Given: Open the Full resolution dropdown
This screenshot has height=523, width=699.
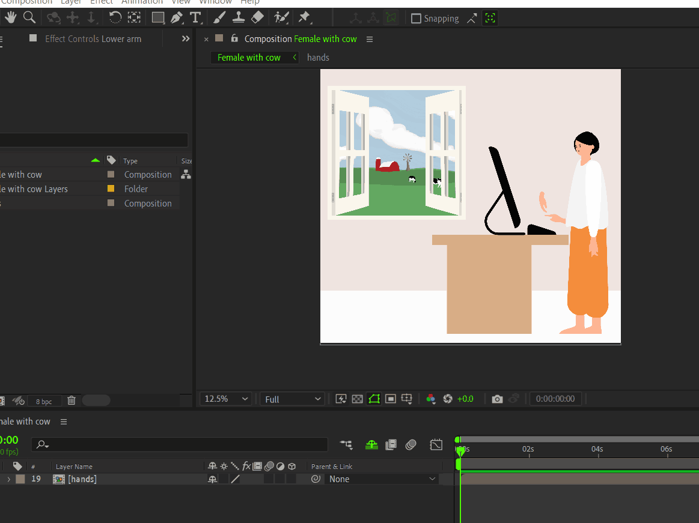Looking at the screenshot, I should click(x=292, y=399).
